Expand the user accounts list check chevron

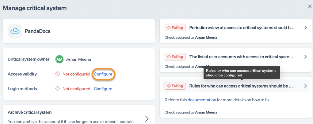tap(305, 57)
